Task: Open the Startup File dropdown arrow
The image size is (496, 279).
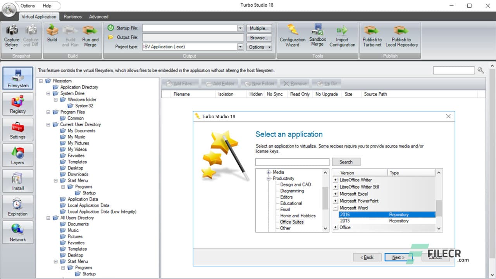Action: click(241, 28)
